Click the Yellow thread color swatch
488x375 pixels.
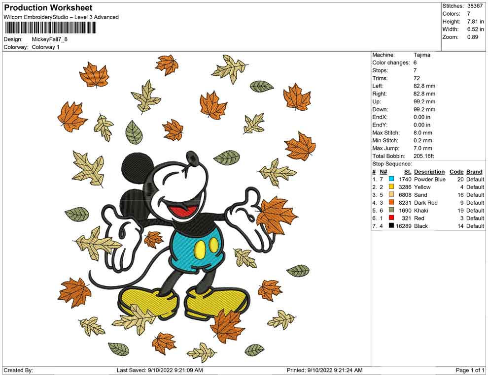click(x=391, y=187)
